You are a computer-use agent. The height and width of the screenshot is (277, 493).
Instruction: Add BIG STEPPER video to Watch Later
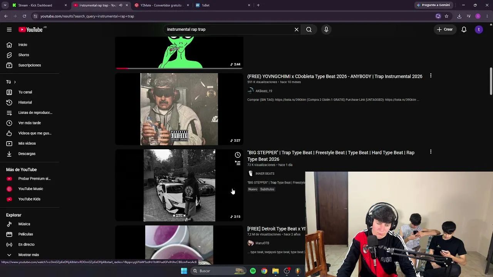[238, 155]
